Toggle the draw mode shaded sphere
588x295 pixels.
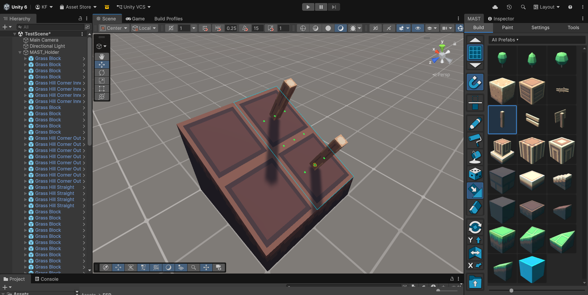(x=328, y=28)
